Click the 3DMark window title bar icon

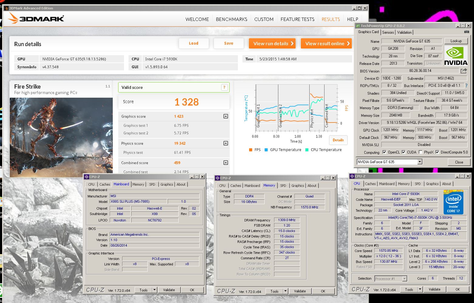tap(6, 8)
